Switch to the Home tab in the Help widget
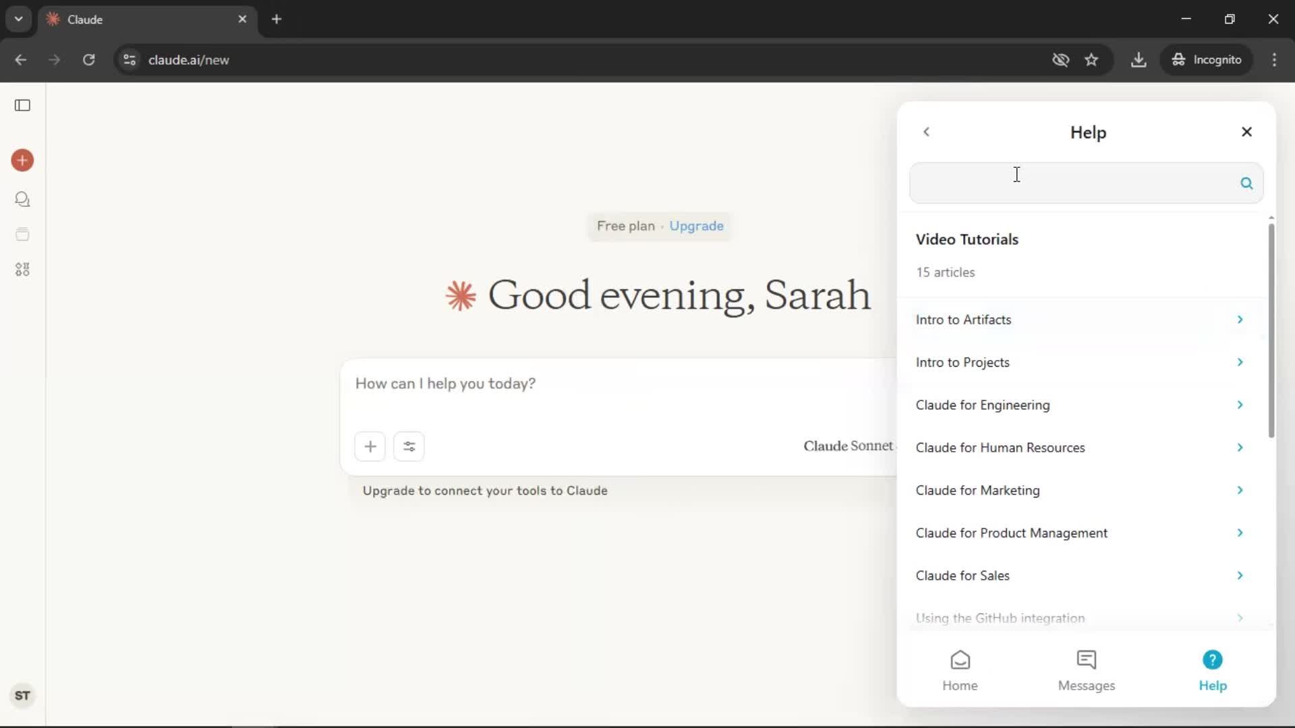 tap(960, 671)
